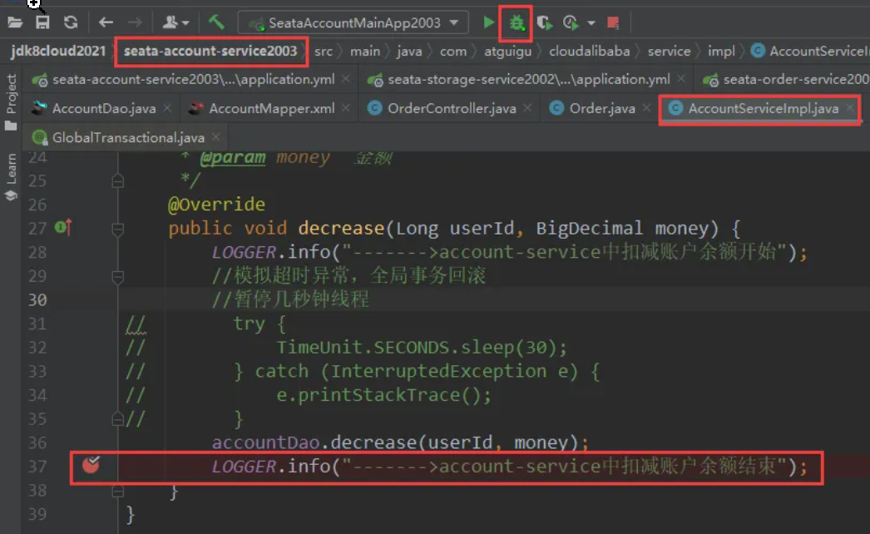
Task: Click the @param money doc tag
Action: click(x=264, y=158)
